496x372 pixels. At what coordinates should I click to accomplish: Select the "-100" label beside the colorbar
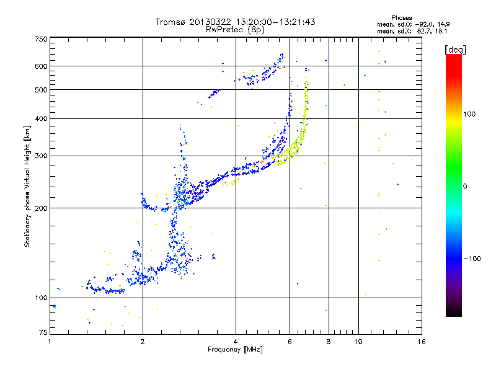pyautogui.click(x=472, y=259)
